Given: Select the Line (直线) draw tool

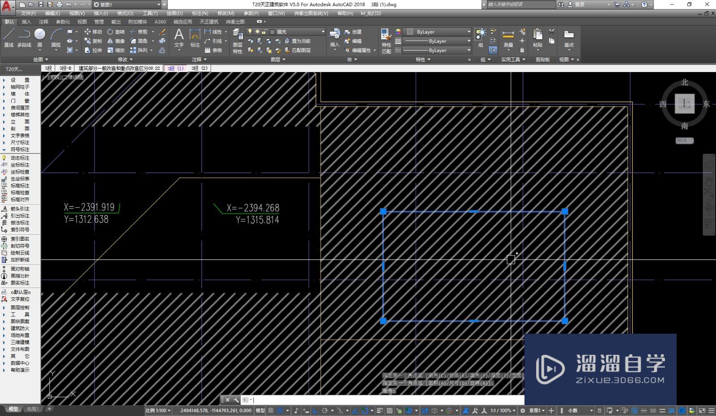Looking at the screenshot, I should point(9,38).
